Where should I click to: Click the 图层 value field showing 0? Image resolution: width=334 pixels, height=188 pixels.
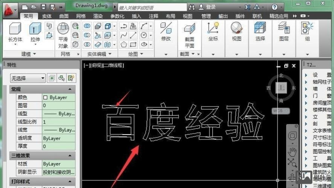59,106
